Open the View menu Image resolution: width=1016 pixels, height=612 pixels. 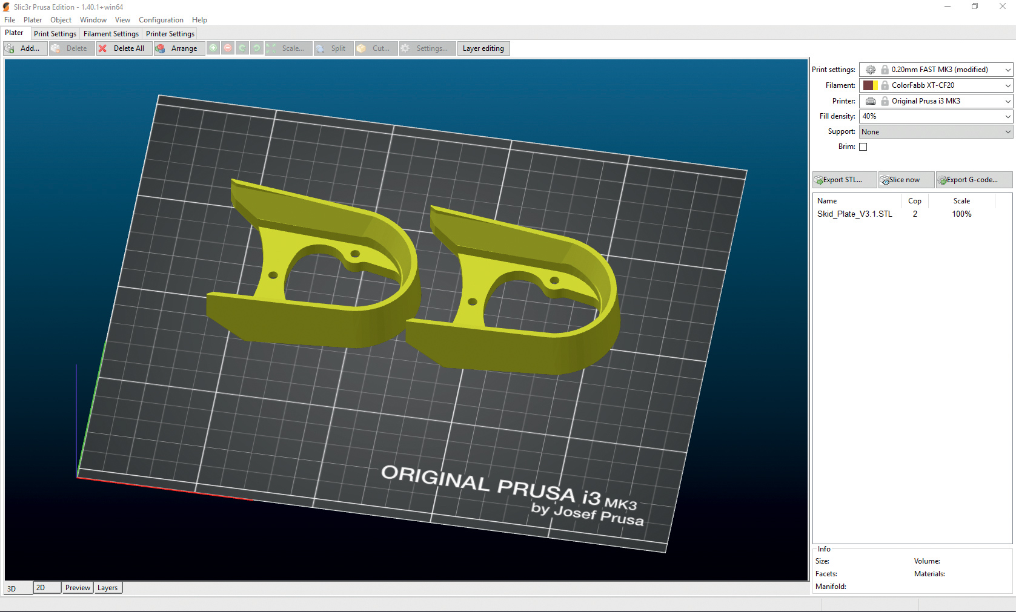coord(122,20)
